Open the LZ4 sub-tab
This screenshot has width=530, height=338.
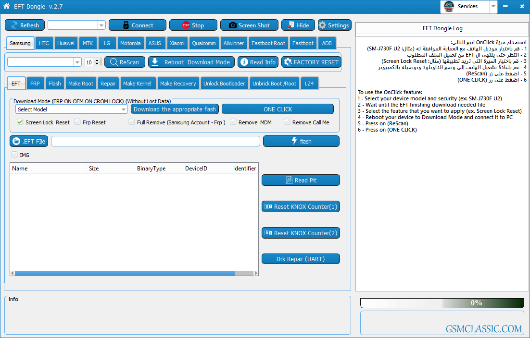point(309,84)
